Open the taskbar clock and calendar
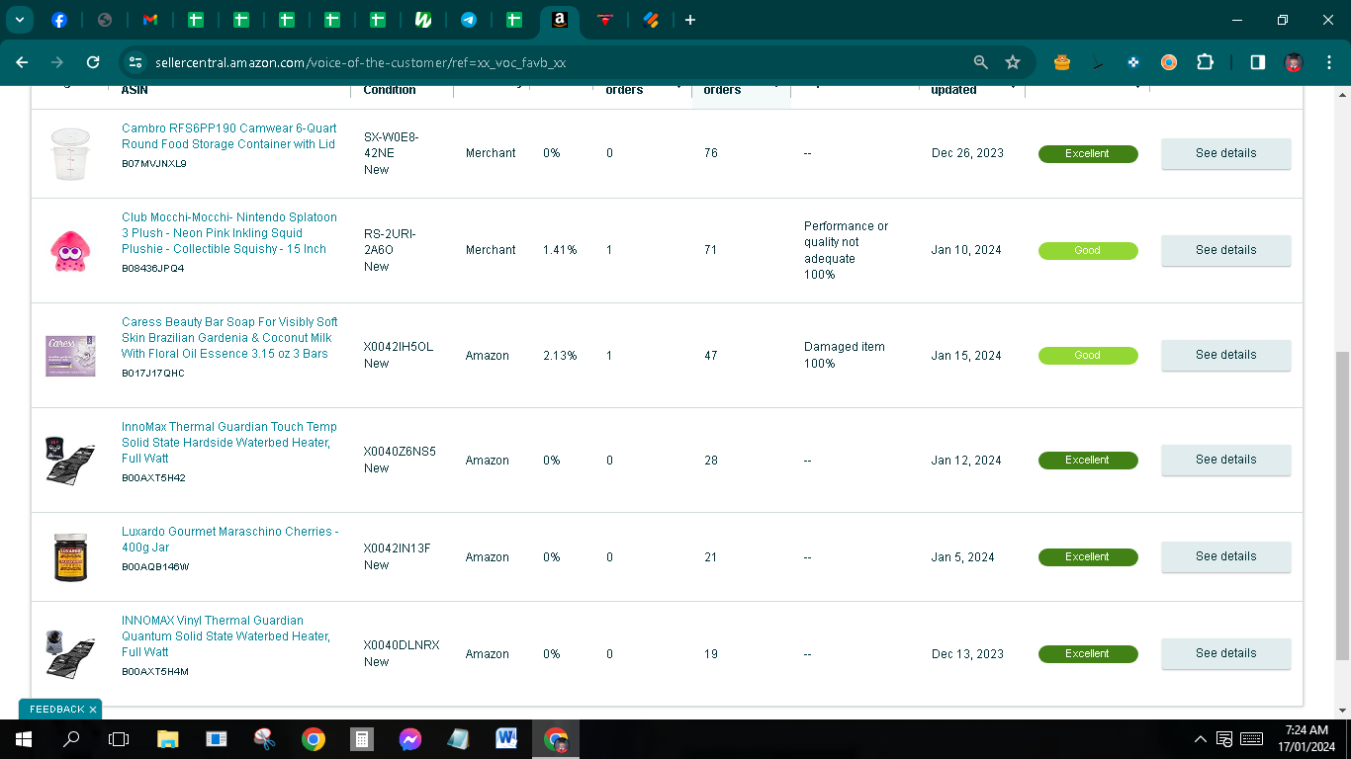The width and height of the screenshot is (1351, 759). [1306, 738]
